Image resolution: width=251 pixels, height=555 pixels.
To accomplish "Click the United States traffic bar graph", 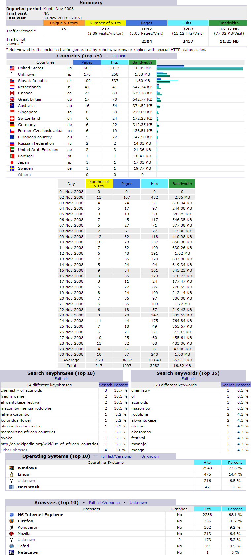I will point(199,68).
